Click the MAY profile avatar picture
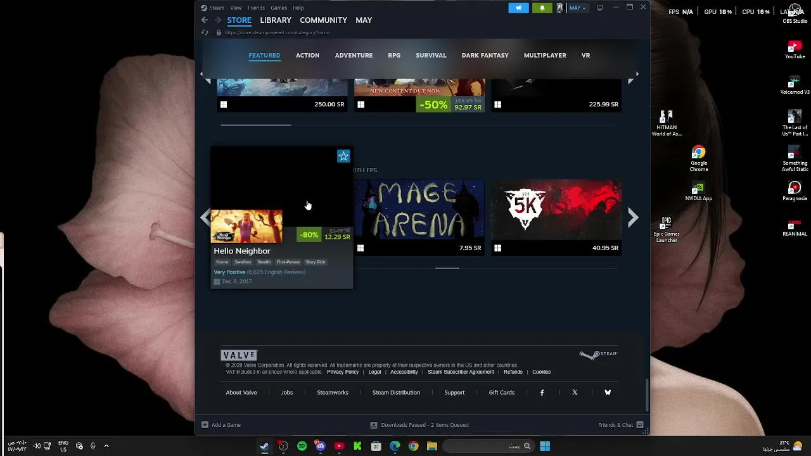 [560, 8]
